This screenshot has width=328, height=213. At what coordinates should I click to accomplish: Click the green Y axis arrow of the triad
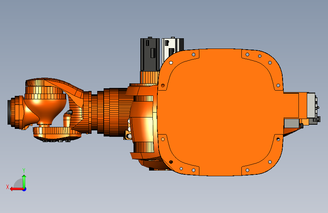click(24, 181)
